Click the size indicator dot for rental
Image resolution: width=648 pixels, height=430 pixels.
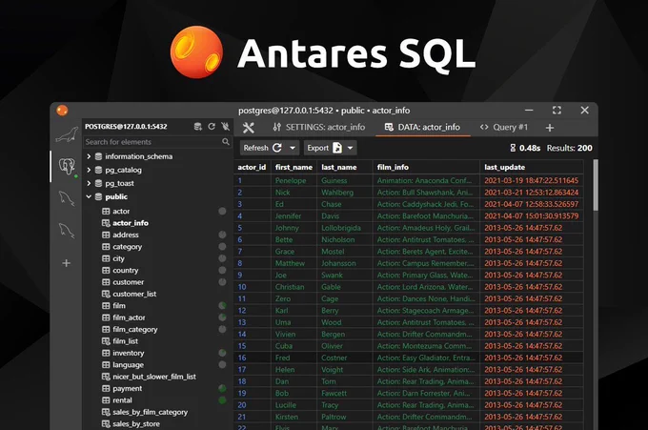tap(222, 400)
